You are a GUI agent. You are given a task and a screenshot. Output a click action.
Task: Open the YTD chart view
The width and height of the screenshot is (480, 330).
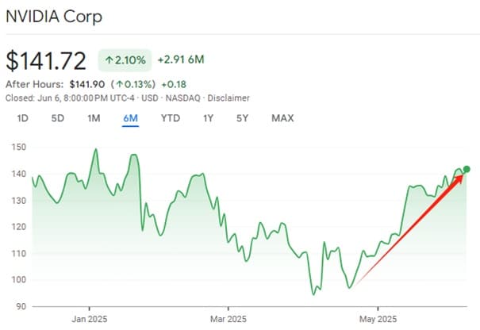coord(170,118)
